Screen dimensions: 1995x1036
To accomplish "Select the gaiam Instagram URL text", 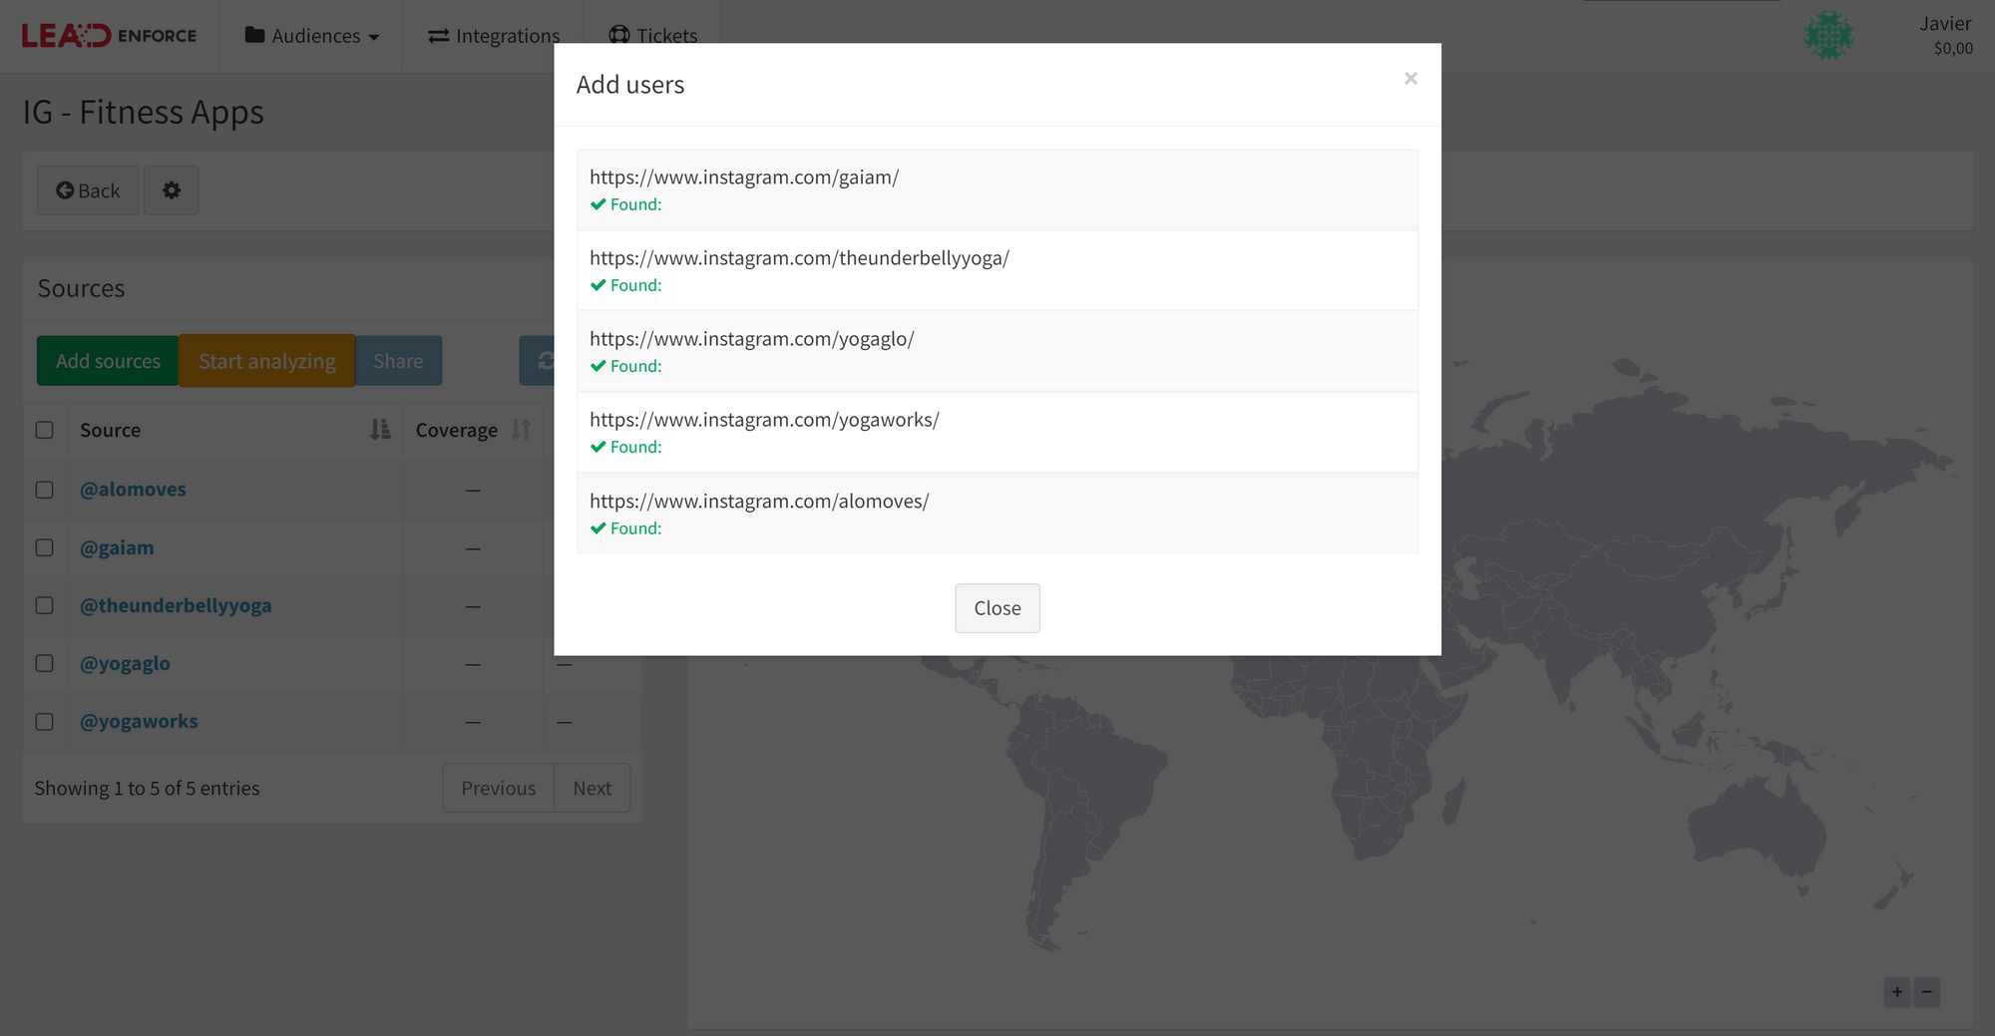I will tap(744, 177).
